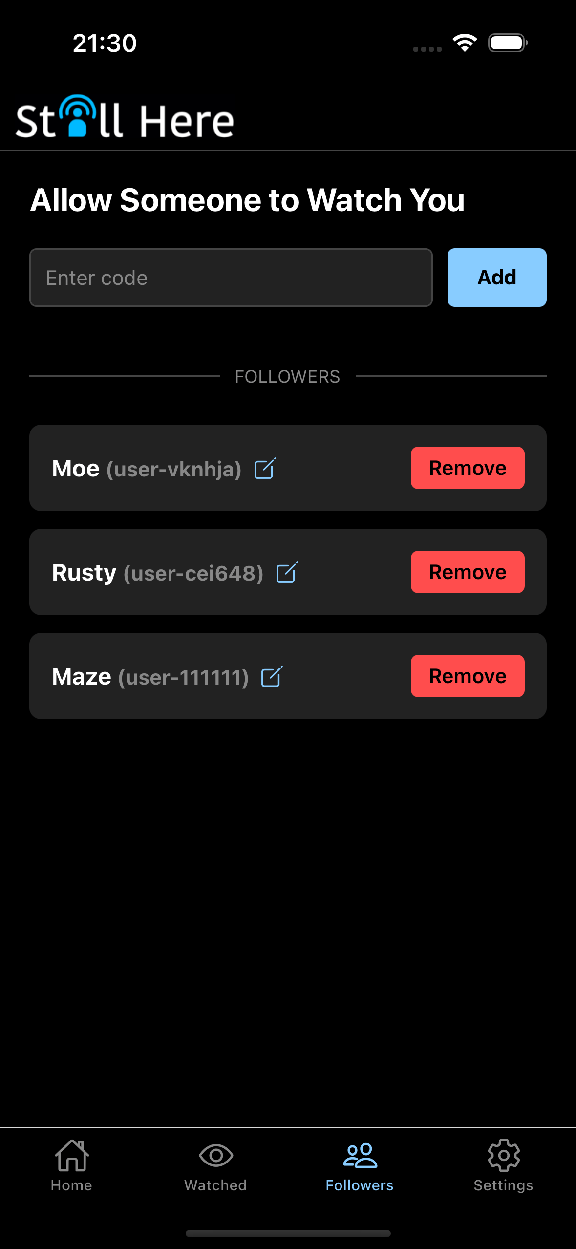576x1249 pixels.
Task: Remove Moe from your followers
Action: coord(467,468)
